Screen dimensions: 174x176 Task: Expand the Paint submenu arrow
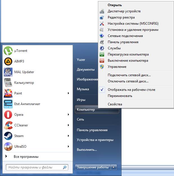(x=68, y=93)
